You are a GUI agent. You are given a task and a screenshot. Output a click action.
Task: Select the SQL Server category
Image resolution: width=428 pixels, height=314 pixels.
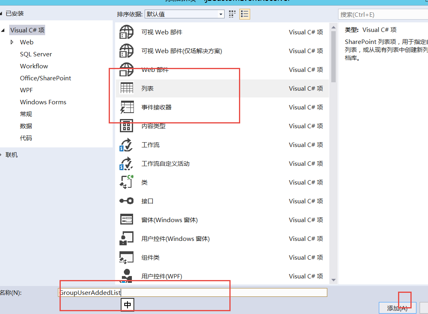(36, 54)
